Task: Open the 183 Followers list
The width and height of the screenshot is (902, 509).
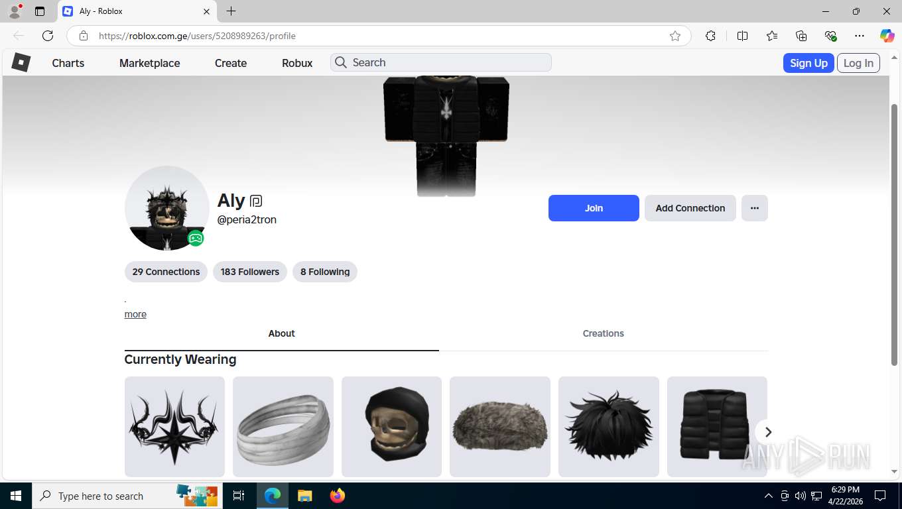Action: 250,272
